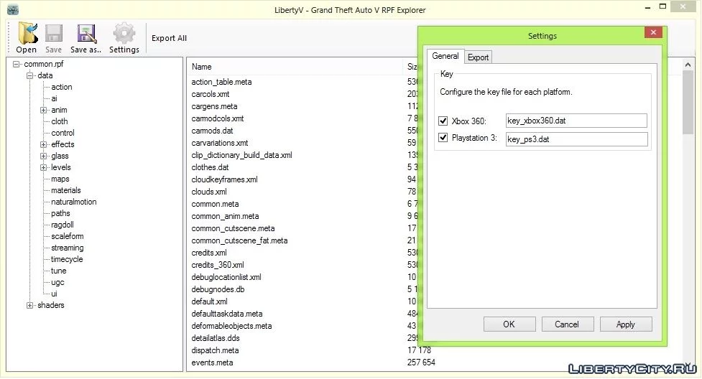This screenshot has height=379, width=702.
Task: Select the ai folder in tree
Action: (x=54, y=98)
